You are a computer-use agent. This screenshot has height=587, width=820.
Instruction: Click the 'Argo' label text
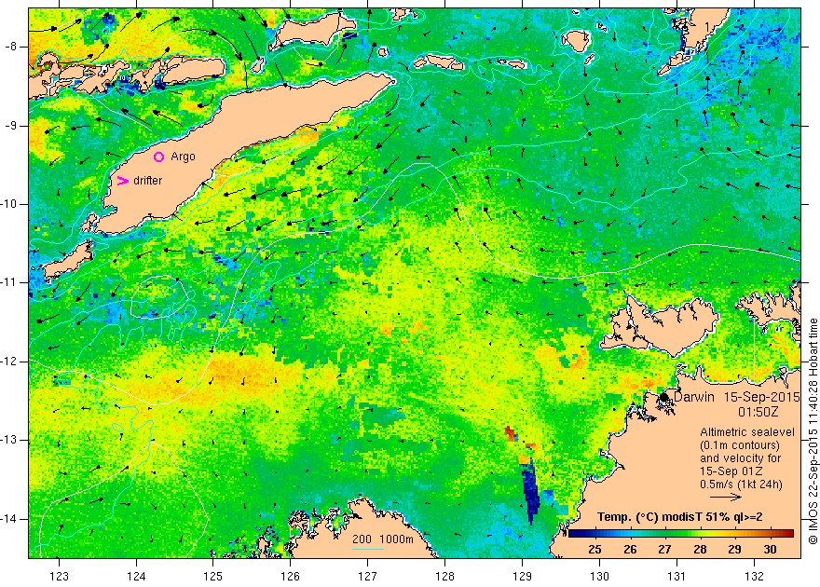(183, 157)
